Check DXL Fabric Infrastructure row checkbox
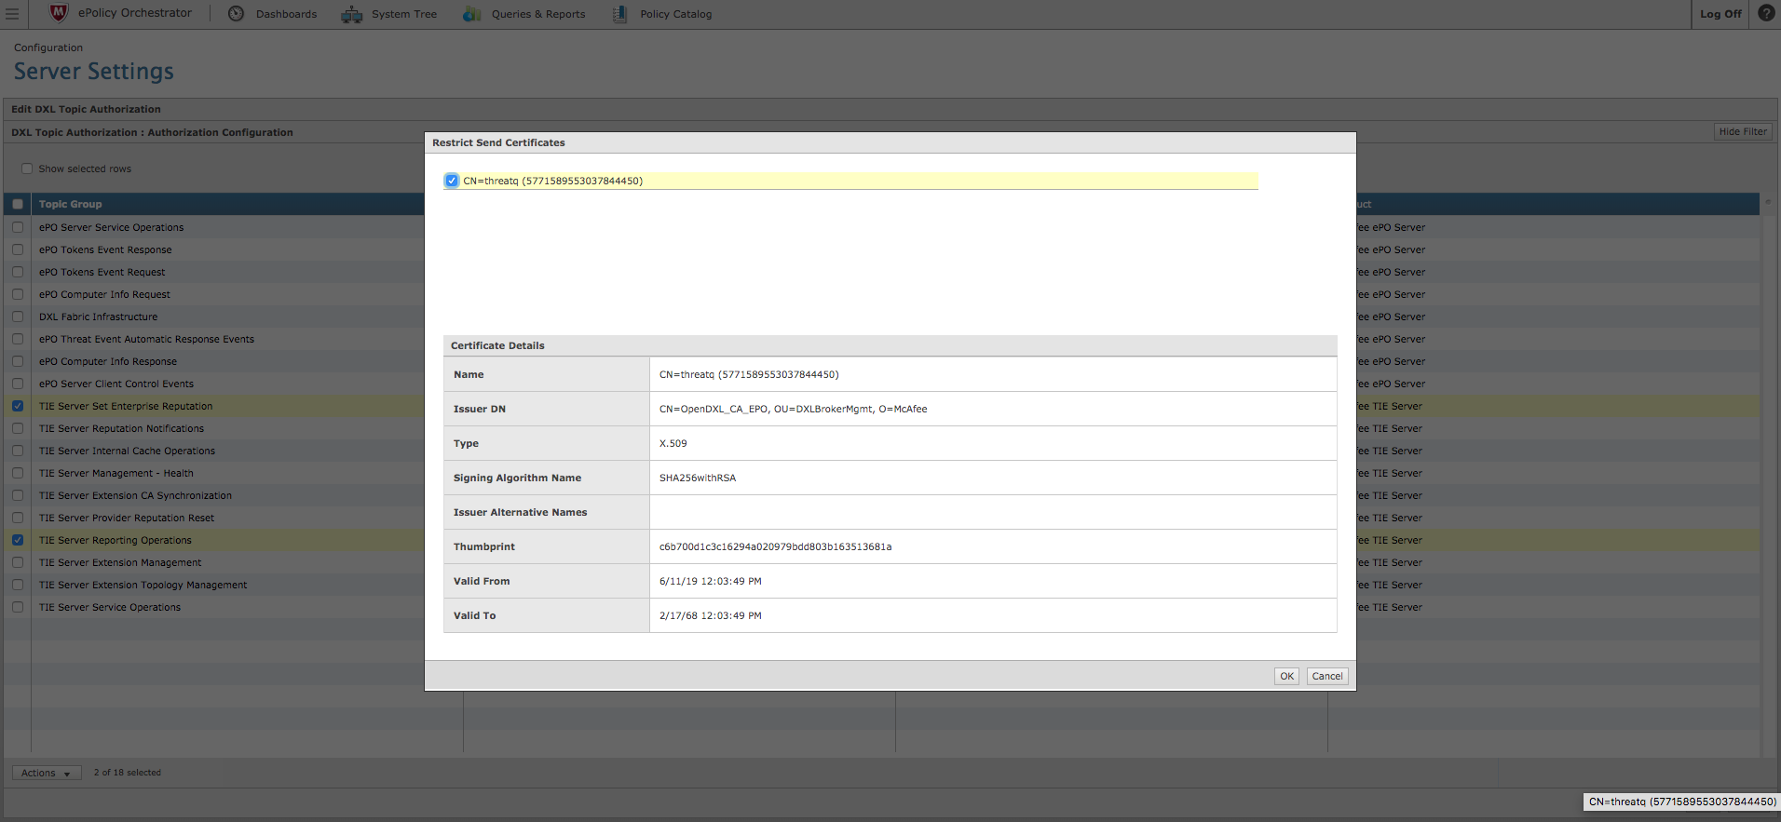The height and width of the screenshot is (822, 1781). (x=18, y=317)
